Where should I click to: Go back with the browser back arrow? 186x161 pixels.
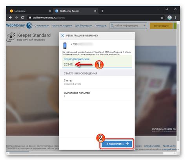10,18
